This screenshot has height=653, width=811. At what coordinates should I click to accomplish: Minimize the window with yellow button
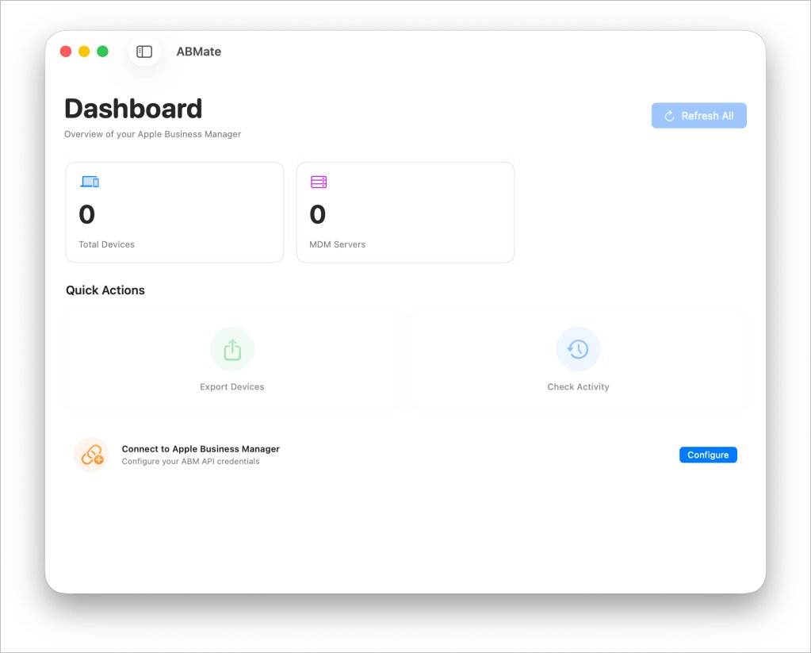pos(84,52)
